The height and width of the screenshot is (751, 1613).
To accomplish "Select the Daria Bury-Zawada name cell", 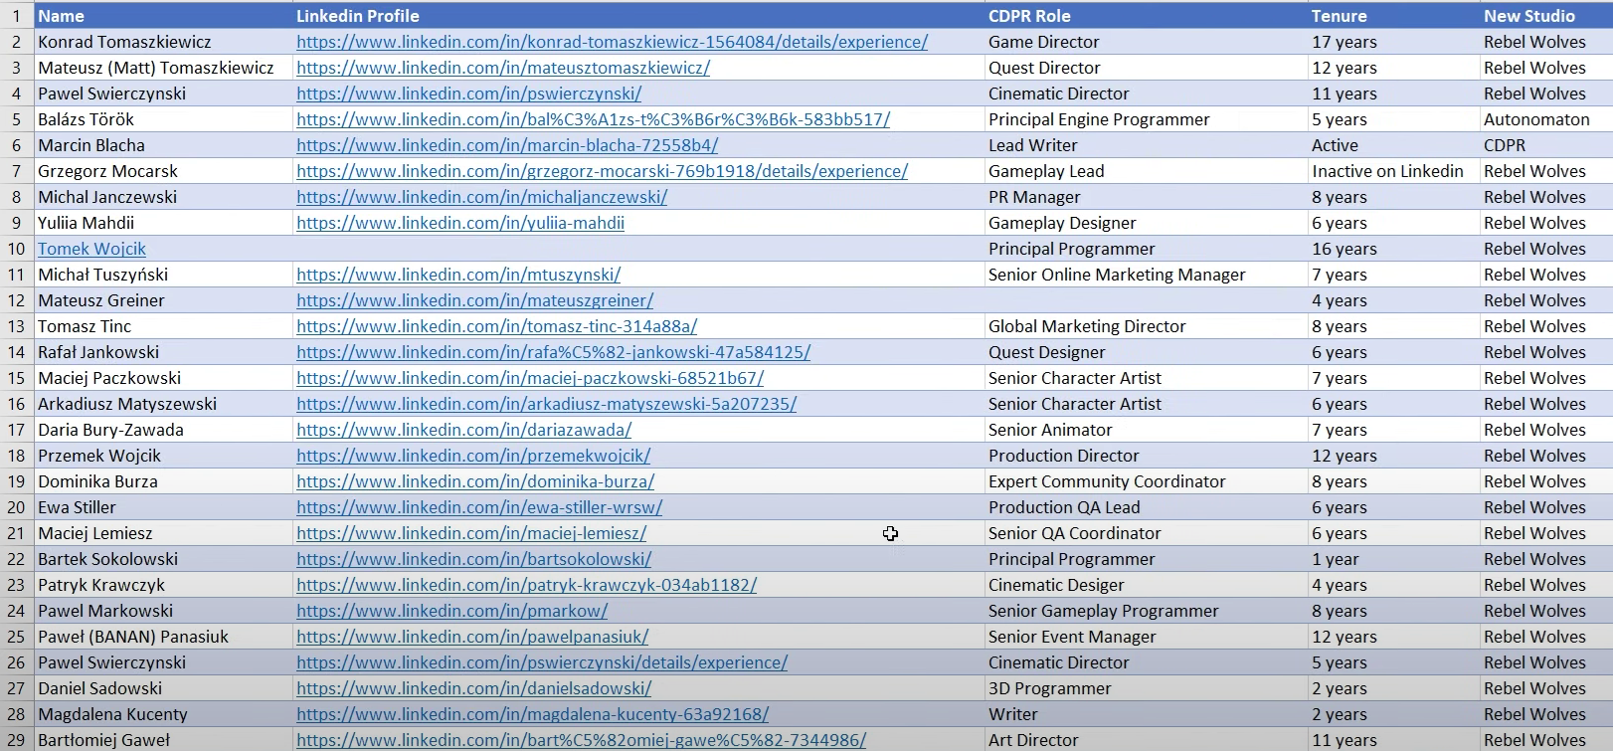I will (x=163, y=430).
